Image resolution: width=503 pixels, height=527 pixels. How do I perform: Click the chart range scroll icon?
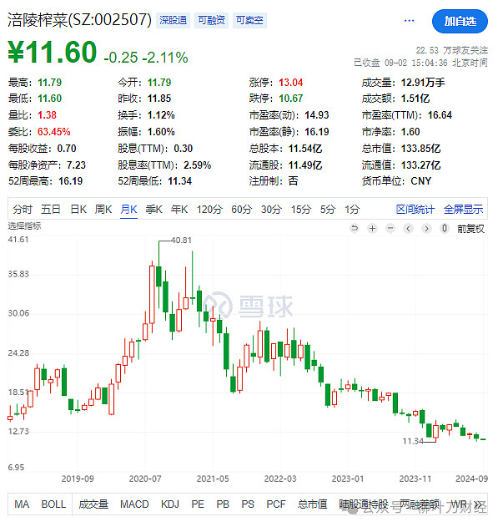tap(445, 229)
